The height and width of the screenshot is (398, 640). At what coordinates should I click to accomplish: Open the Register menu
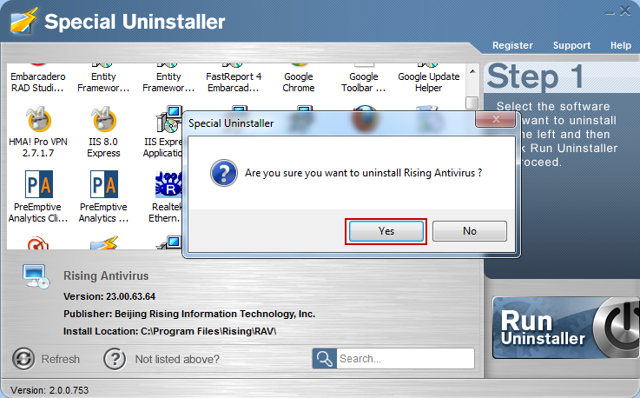pyautogui.click(x=512, y=45)
